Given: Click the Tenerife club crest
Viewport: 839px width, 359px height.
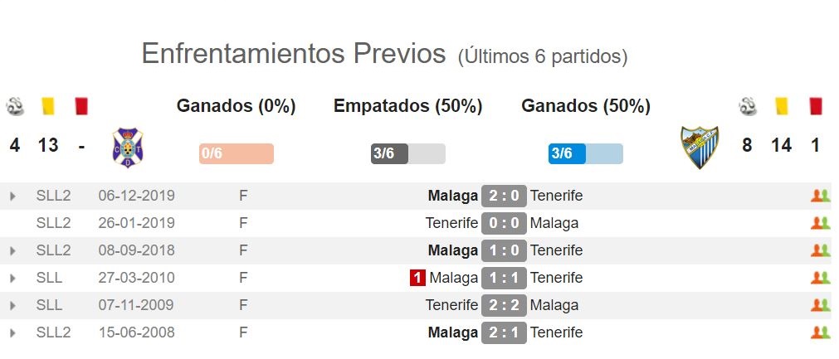Looking at the screenshot, I should 127,148.
